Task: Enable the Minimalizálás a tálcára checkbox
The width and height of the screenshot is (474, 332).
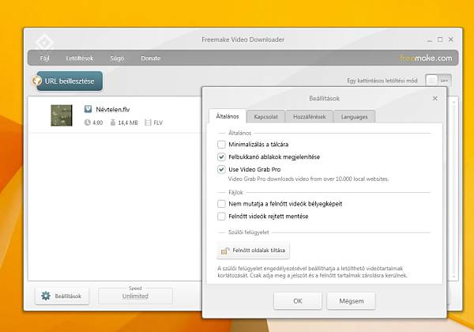Action: click(221, 145)
